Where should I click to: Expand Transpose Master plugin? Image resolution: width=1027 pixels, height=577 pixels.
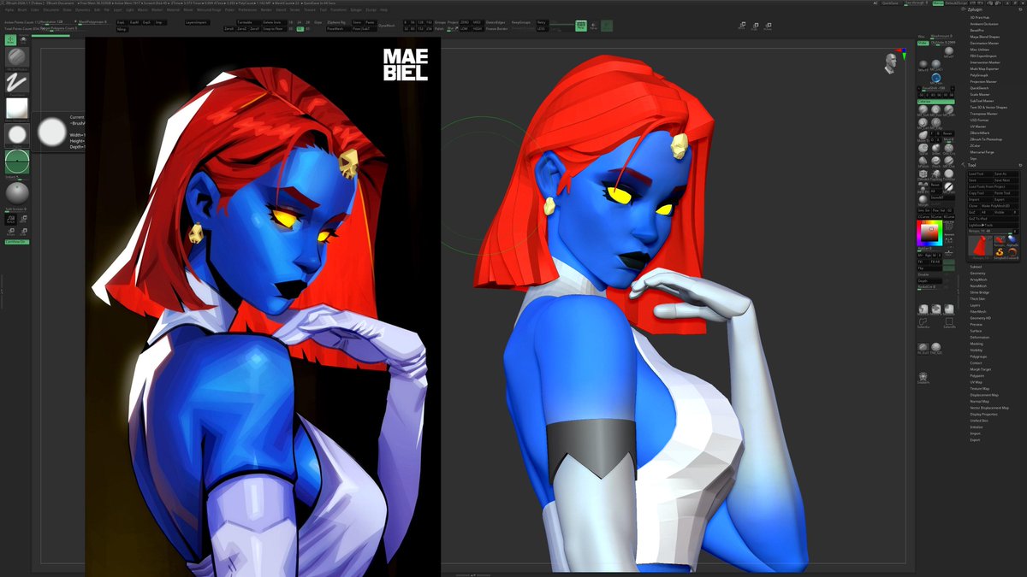983,114
